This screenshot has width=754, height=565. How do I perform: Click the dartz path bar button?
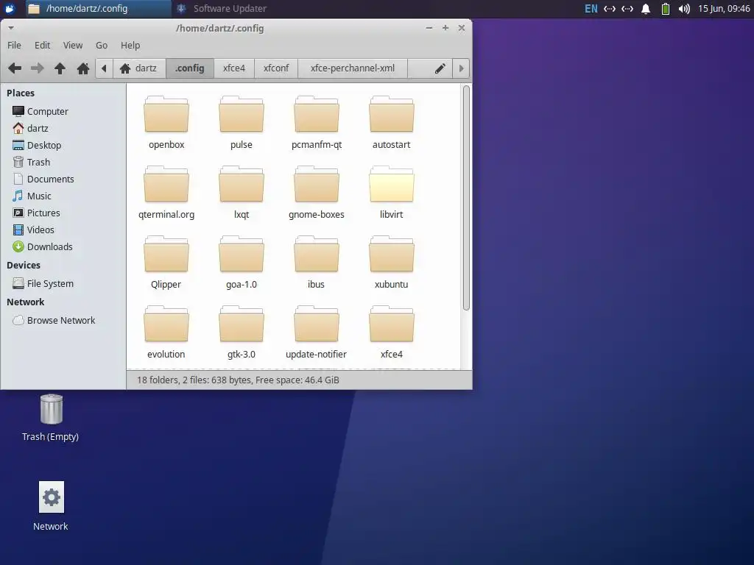point(139,68)
